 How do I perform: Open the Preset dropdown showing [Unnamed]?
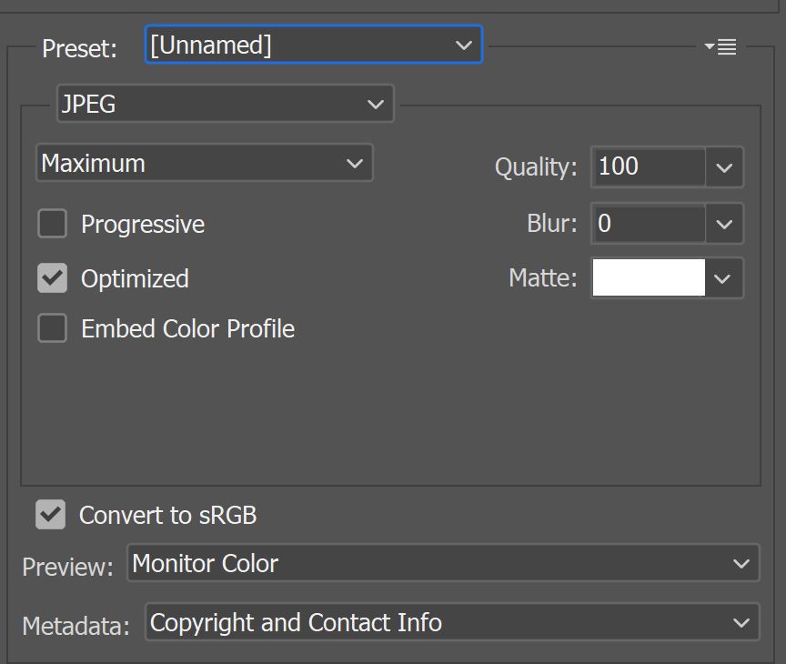(314, 45)
